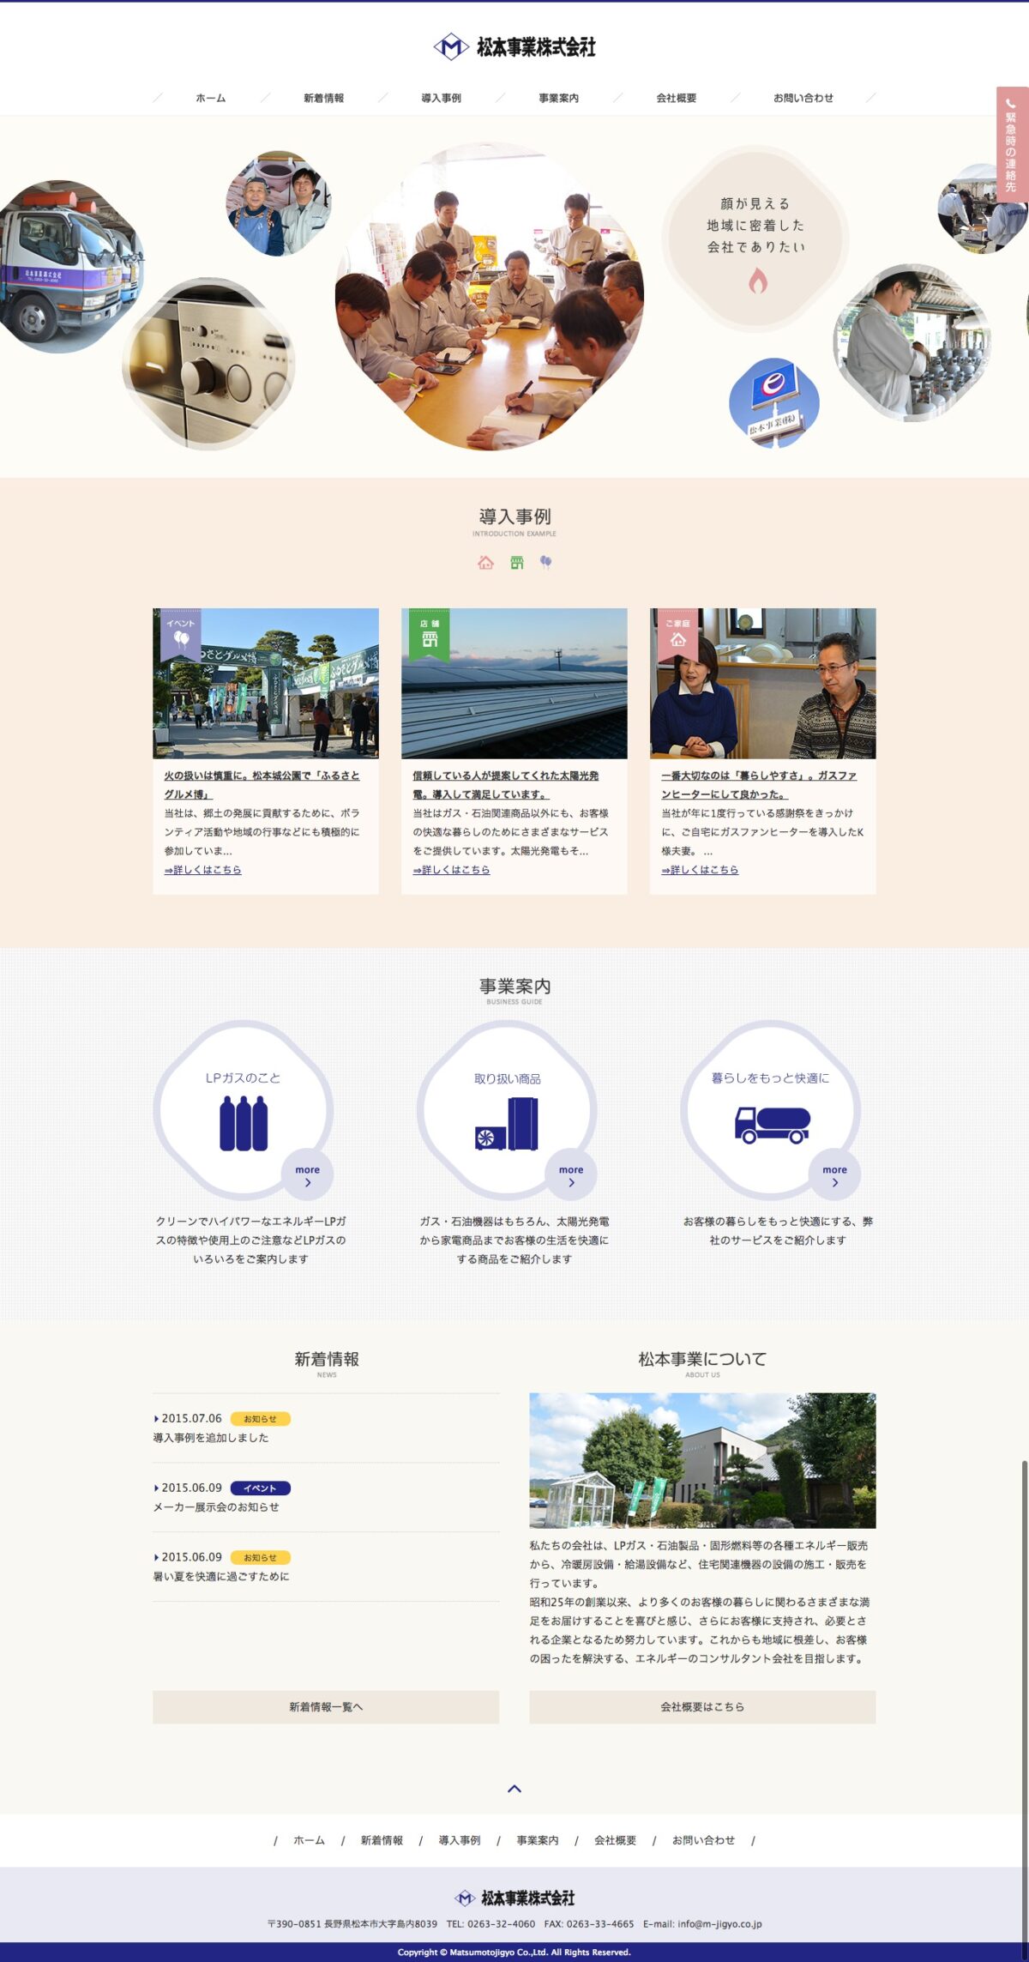Screen dimensions: 1029x1962
Task: Open news 導入事例を追加しました
Action: click(x=211, y=1438)
